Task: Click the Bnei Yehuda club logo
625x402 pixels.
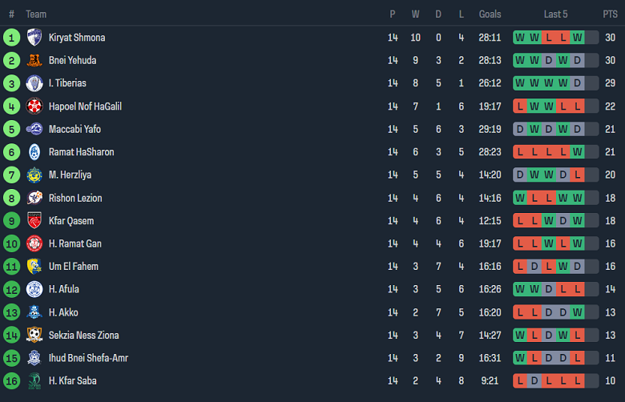Action: pyautogui.click(x=34, y=60)
